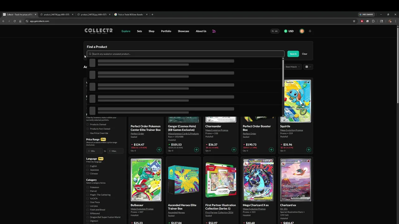Open Perfect Order set link under Booster Box
The image size is (399, 224).
[249, 133]
